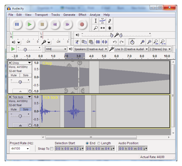The width and height of the screenshot is (182, 166).
Task: Click the Pause transport button
Action: [x=17, y=24]
